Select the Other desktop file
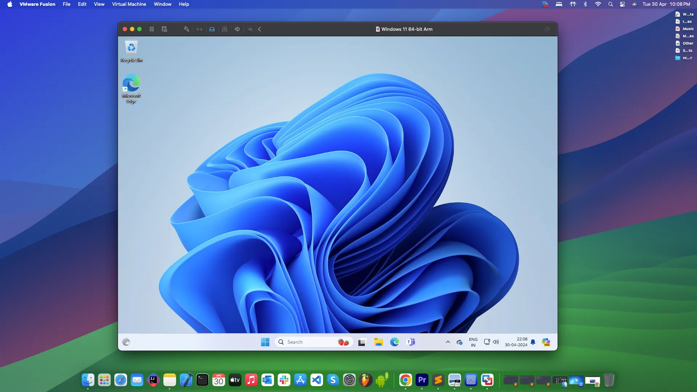Screen dimensions: 697x392 click(x=684, y=43)
